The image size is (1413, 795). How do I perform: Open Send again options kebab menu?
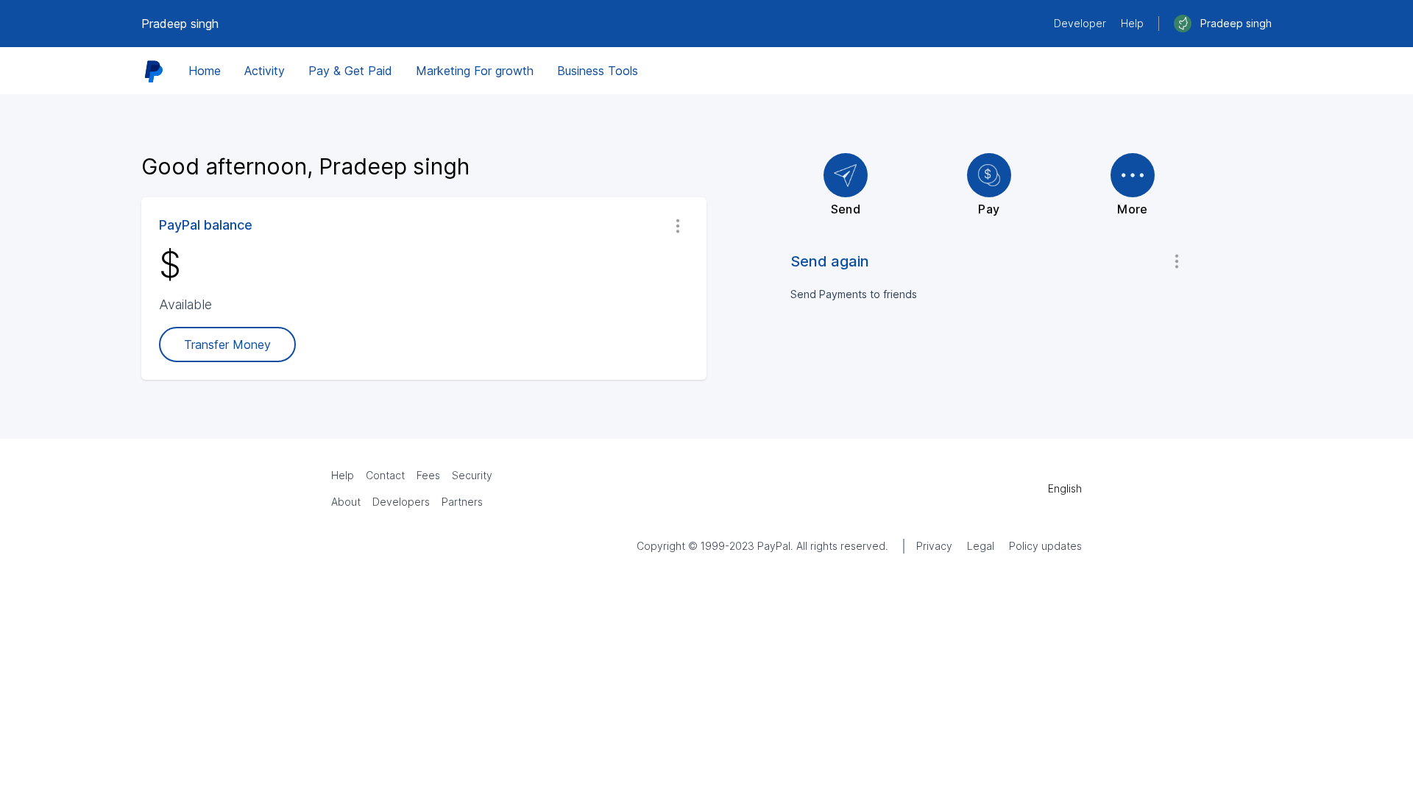(1176, 261)
